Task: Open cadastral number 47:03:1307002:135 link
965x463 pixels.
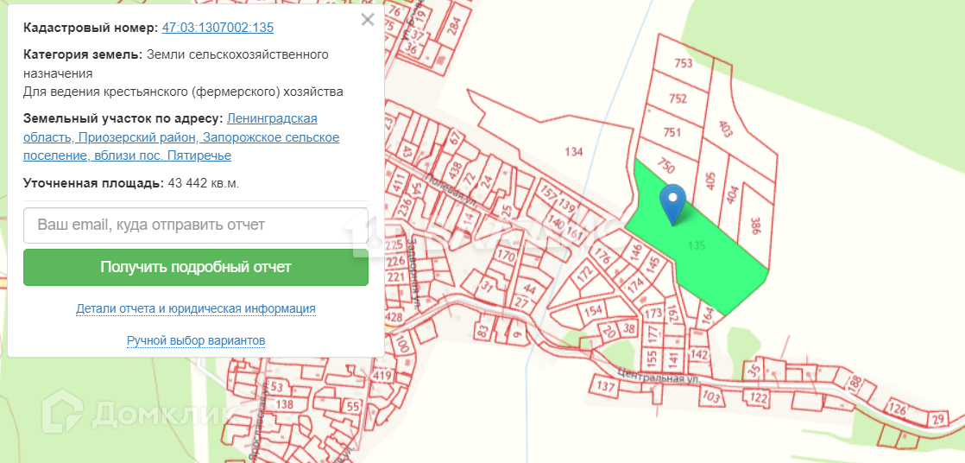Action: click(x=218, y=28)
